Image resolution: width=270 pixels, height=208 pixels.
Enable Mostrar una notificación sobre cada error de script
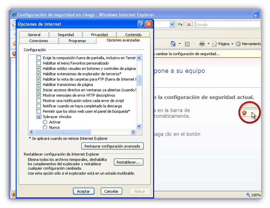point(39,100)
